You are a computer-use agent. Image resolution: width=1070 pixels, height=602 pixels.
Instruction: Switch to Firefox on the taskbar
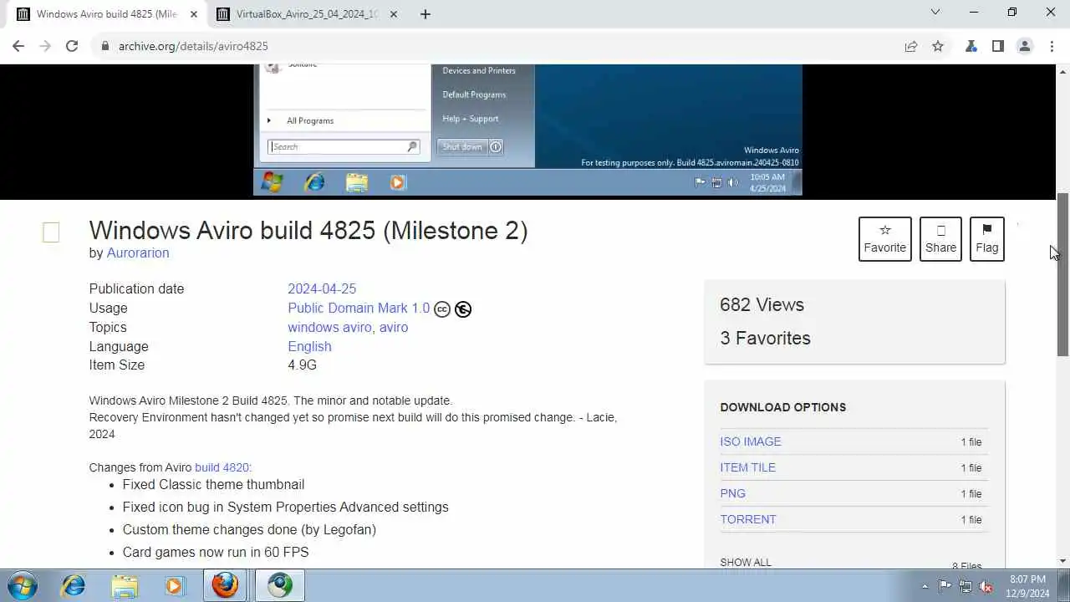click(x=225, y=585)
